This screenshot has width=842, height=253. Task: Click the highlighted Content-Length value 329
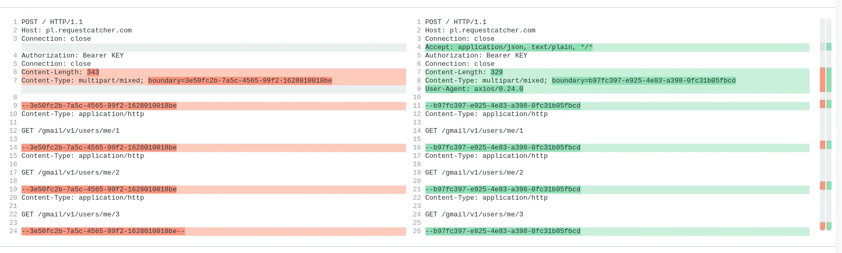pyautogui.click(x=496, y=72)
